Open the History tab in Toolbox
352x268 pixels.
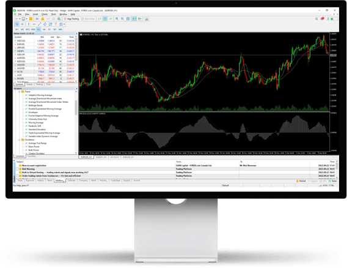40,181
